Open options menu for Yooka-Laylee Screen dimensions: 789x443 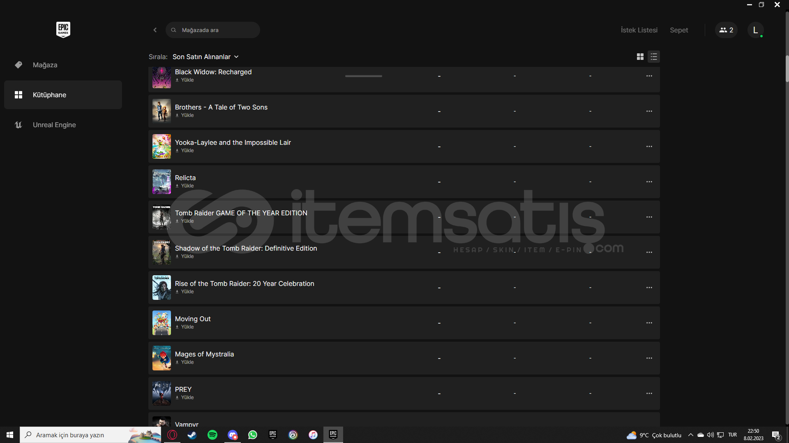pos(649,146)
